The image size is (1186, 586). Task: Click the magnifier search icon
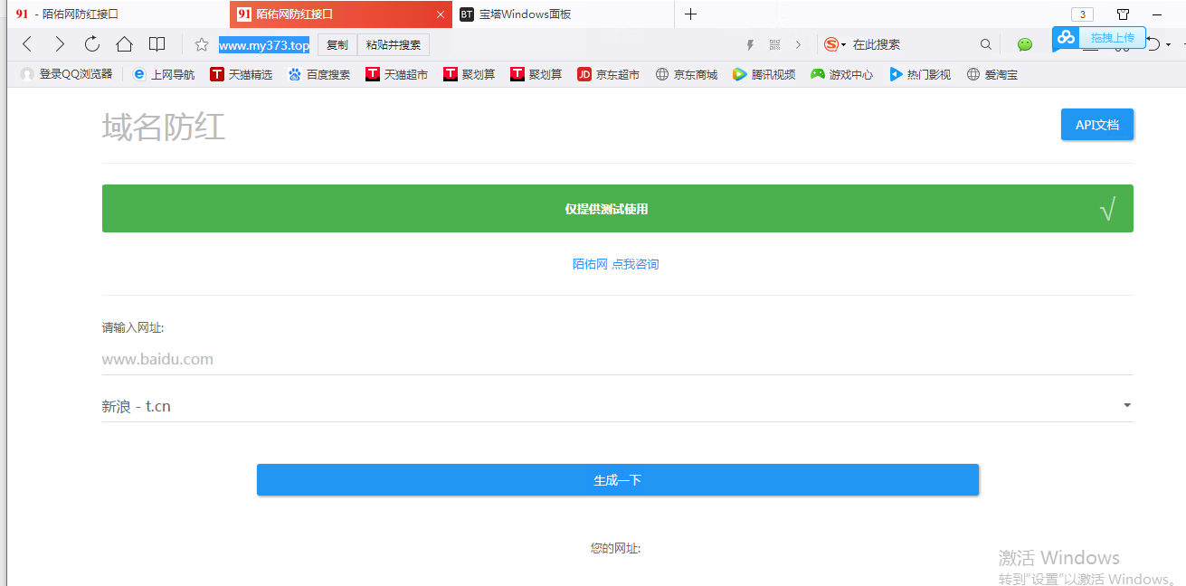(986, 44)
